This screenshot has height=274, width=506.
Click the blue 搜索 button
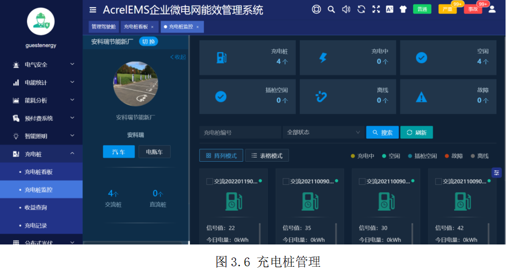point(382,133)
